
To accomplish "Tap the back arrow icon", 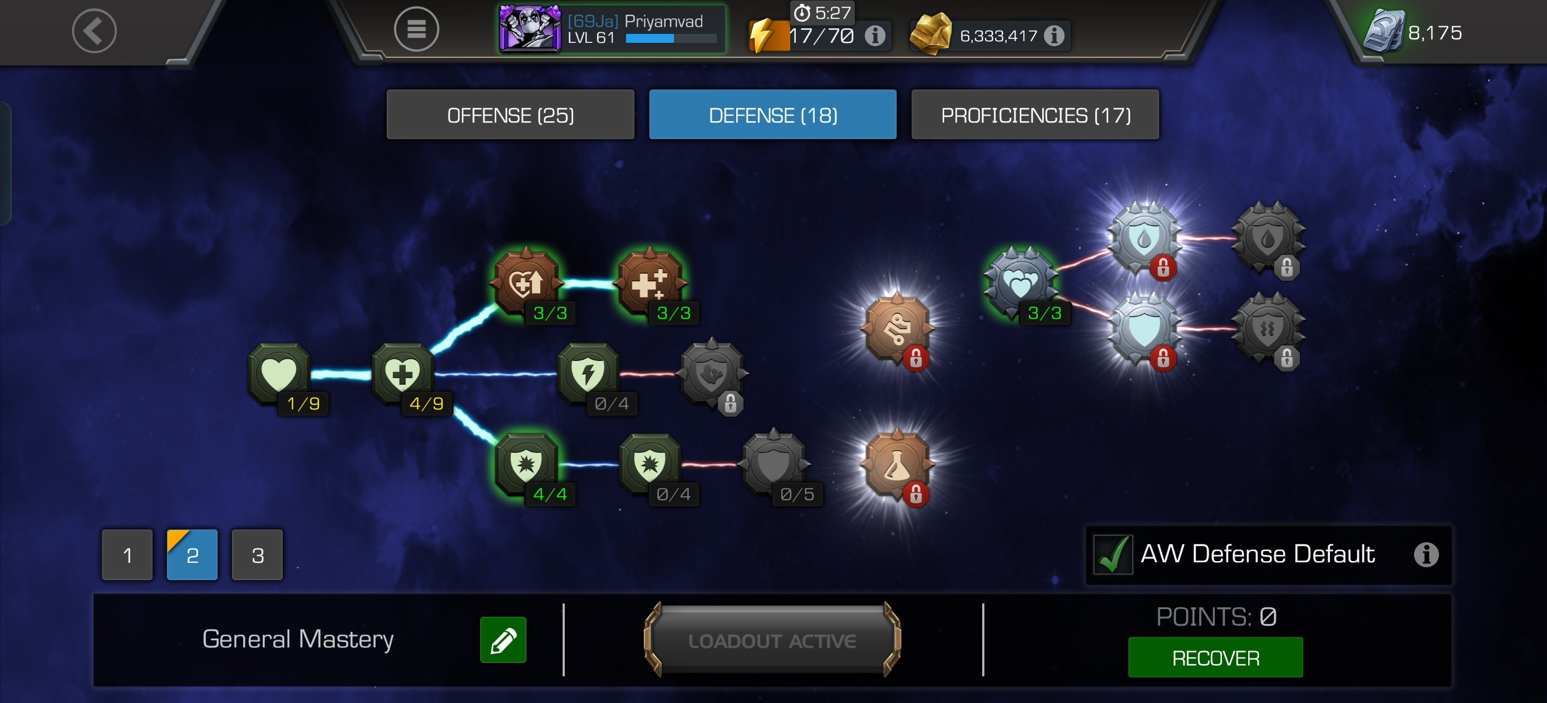I will (x=94, y=31).
